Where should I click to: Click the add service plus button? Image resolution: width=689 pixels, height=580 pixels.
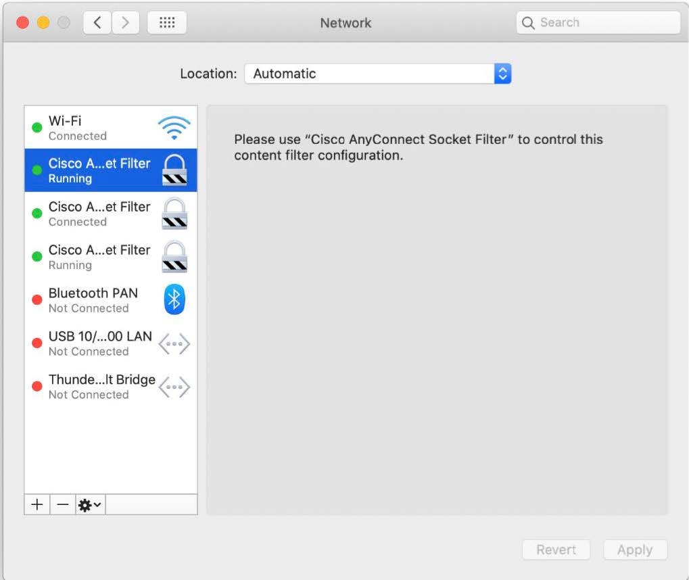[37, 504]
